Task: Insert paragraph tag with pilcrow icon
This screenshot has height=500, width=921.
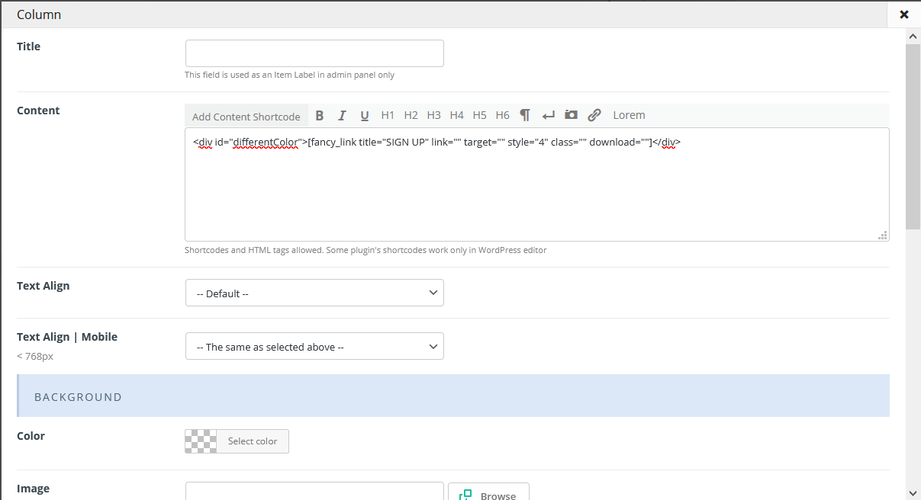Action: click(525, 115)
